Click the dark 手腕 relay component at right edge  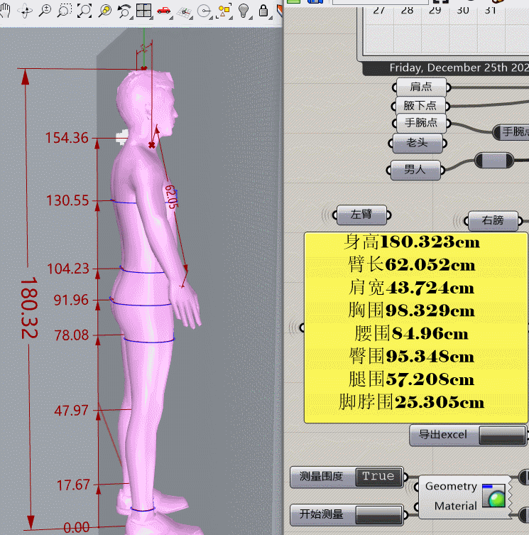pyautogui.click(x=512, y=132)
